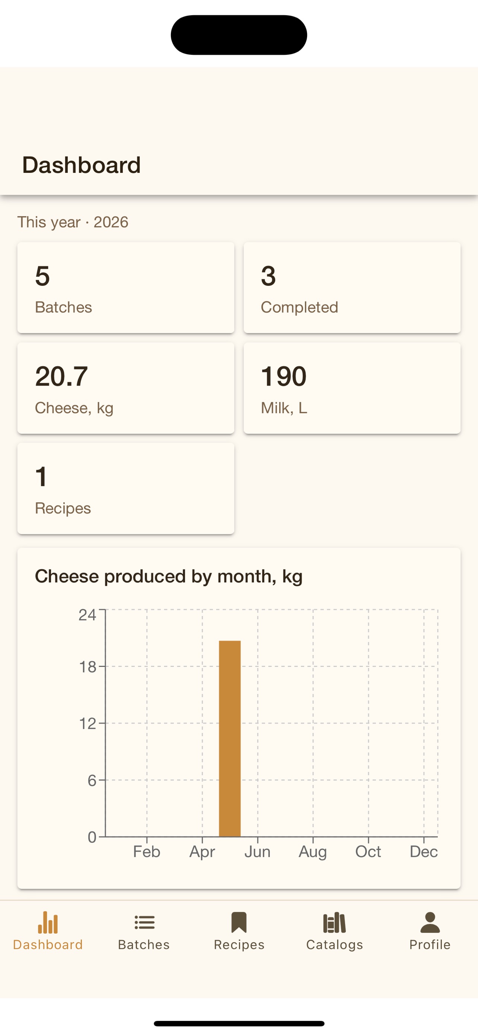The height and width of the screenshot is (1035, 478).
Task: Switch to the Catalogs tab label
Action: pos(334,944)
